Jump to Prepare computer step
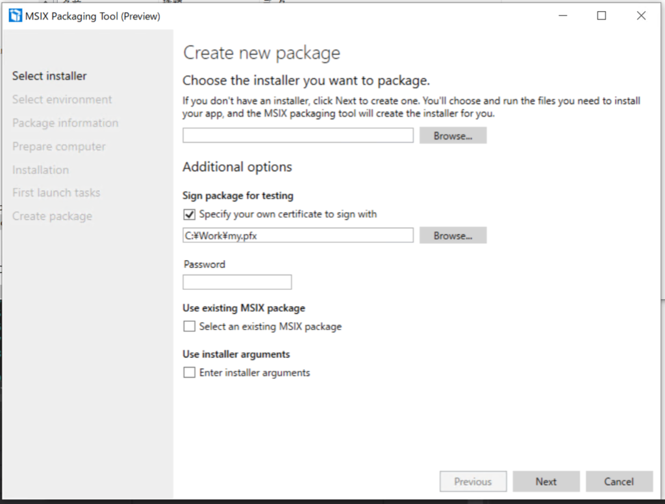Viewport: 665px width, 504px height. (59, 147)
